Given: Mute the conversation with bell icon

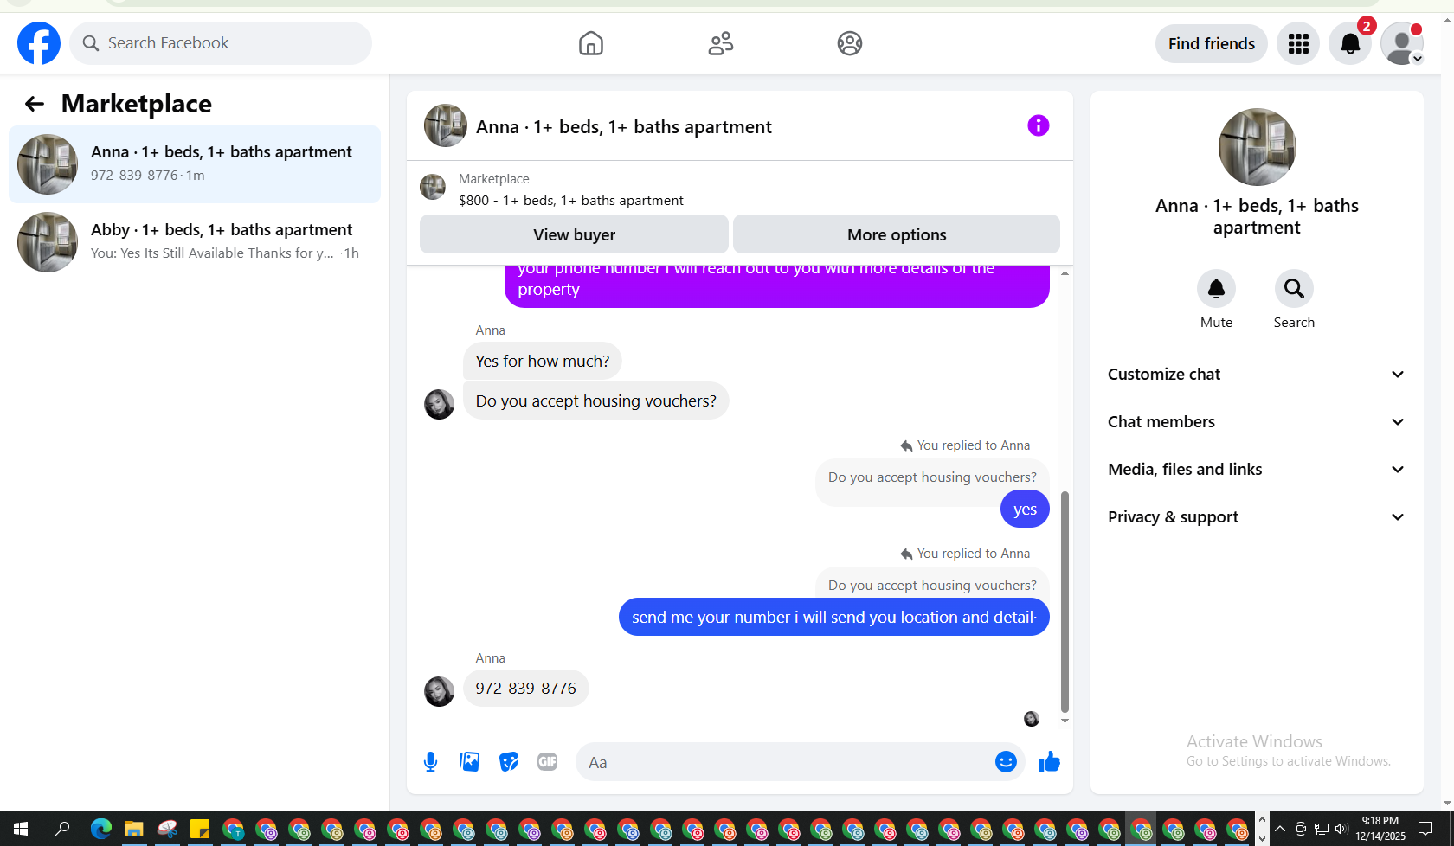Looking at the screenshot, I should click(x=1216, y=289).
